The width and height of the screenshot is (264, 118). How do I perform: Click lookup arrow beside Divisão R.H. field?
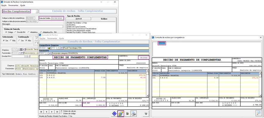pyautogui.click(x=26, y=56)
